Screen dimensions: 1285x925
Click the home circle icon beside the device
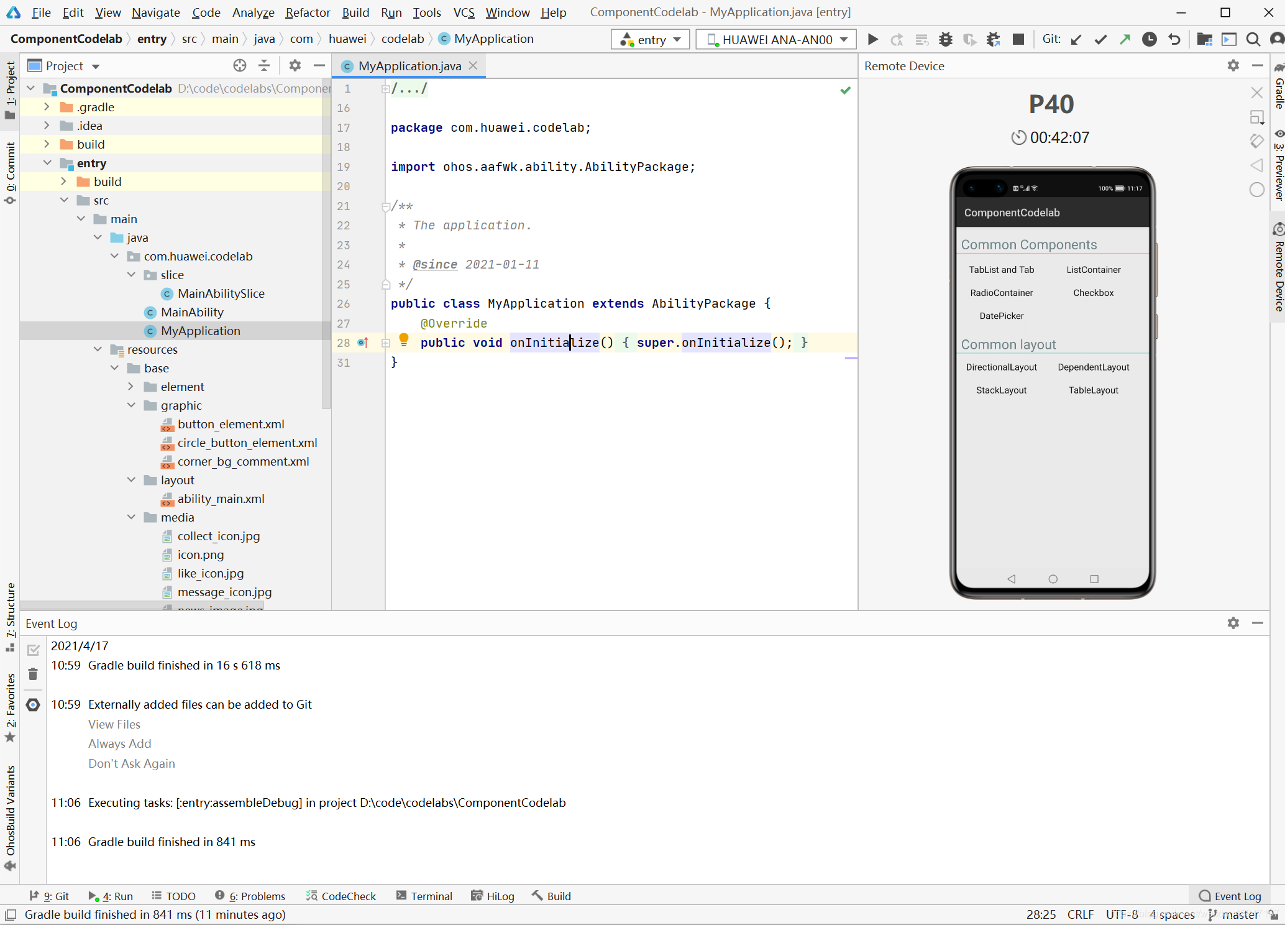pyautogui.click(x=1256, y=190)
